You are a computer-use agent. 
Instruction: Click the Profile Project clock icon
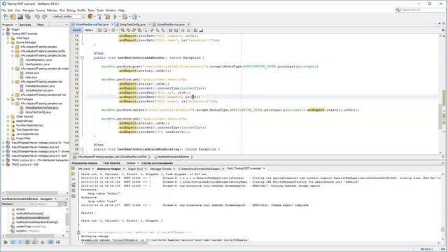tap(135, 17)
